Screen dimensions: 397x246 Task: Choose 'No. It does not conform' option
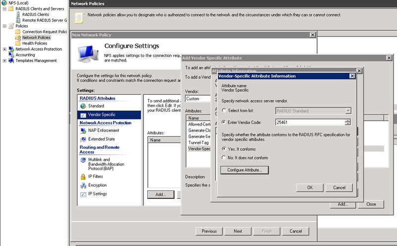224,158
